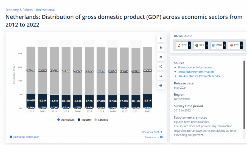The image size is (247, 145).
Task: Download chart as PPT
Action: tap(235, 45)
